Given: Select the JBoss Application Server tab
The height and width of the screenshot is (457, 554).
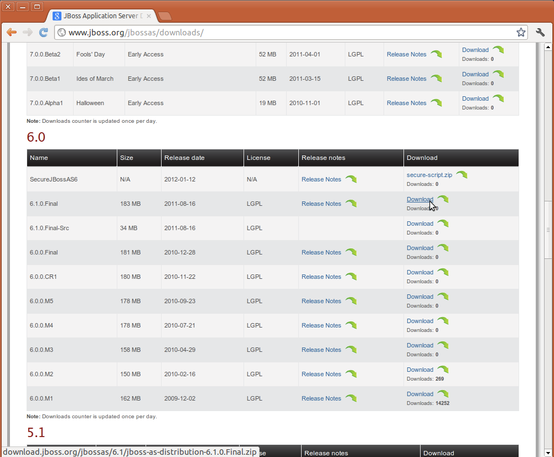Looking at the screenshot, I should [x=100, y=16].
